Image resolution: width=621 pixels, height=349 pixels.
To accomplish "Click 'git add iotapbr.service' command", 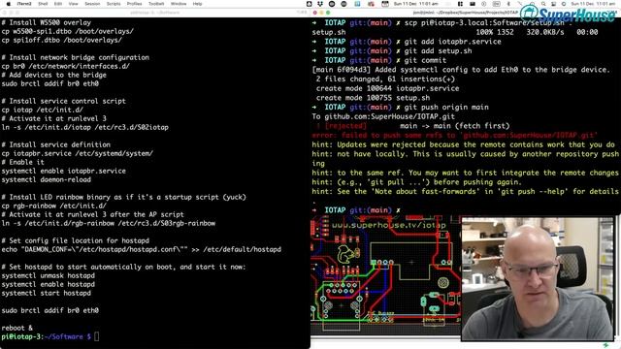I will point(452,42).
